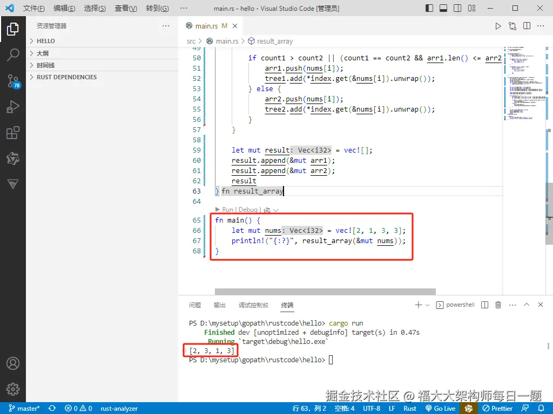The image size is (553, 414).
Task: Open editor More Actions ellipsis
Action: point(541,26)
